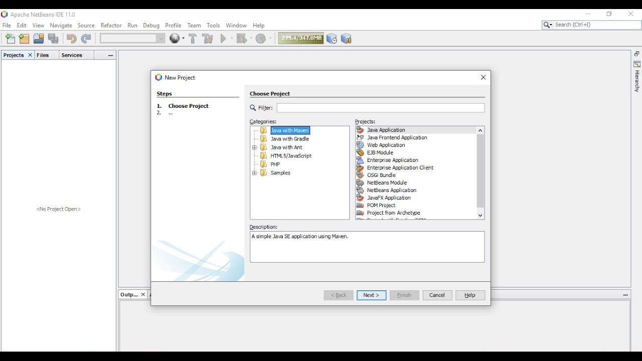642x361 pixels.
Task: Open the configuration combo box in toolbar
Action: coord(132,38)
